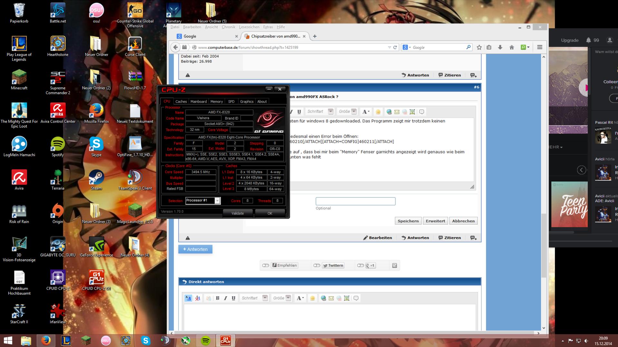The image size is (618, 347).
Task: Click the Speichern button
Action: click(408, 221)
